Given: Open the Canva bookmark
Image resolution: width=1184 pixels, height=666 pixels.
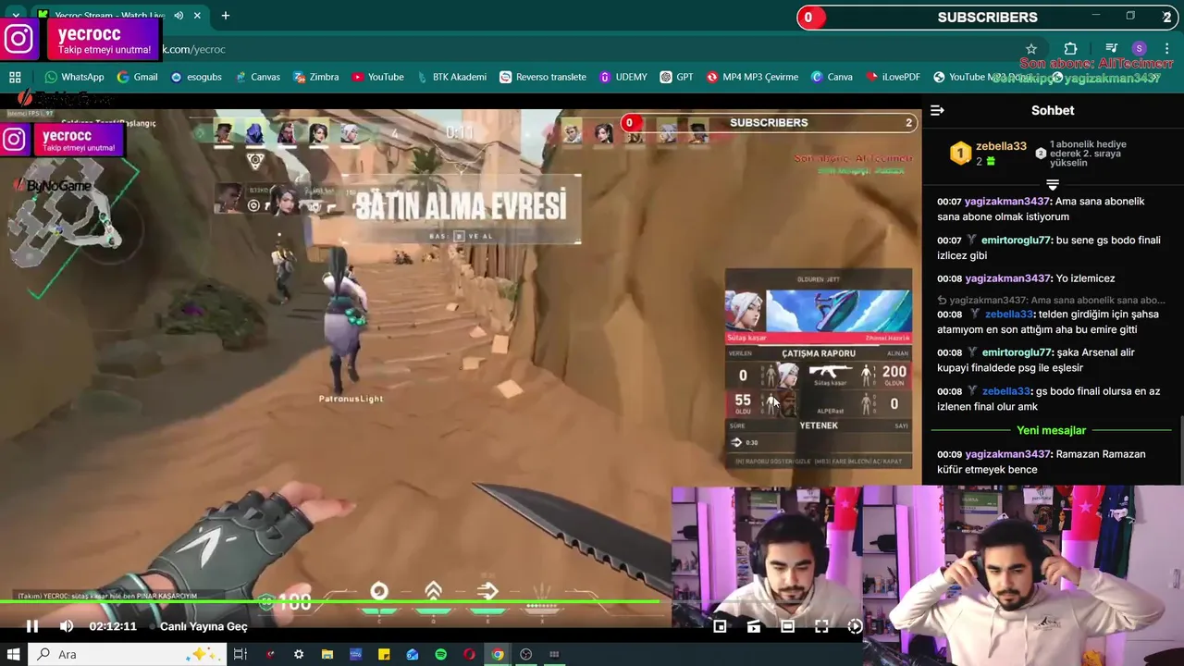Looking at the screenshot, I should [x=832, y=77].
